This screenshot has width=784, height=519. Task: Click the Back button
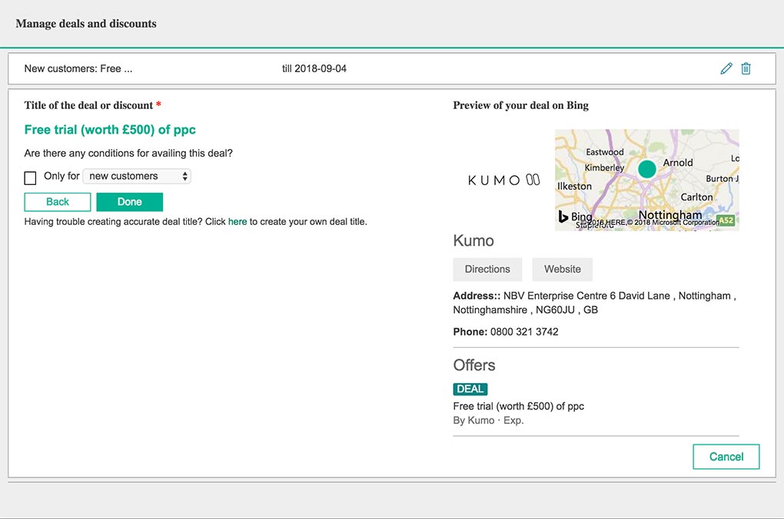click(x=58, y=202)
